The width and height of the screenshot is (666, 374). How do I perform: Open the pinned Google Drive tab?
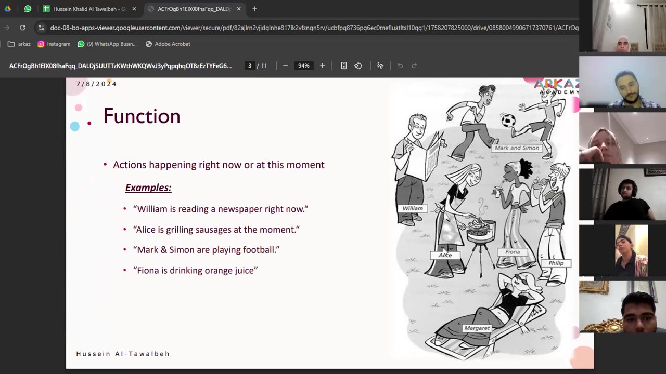pyautogui.click(x=8, y=9)
